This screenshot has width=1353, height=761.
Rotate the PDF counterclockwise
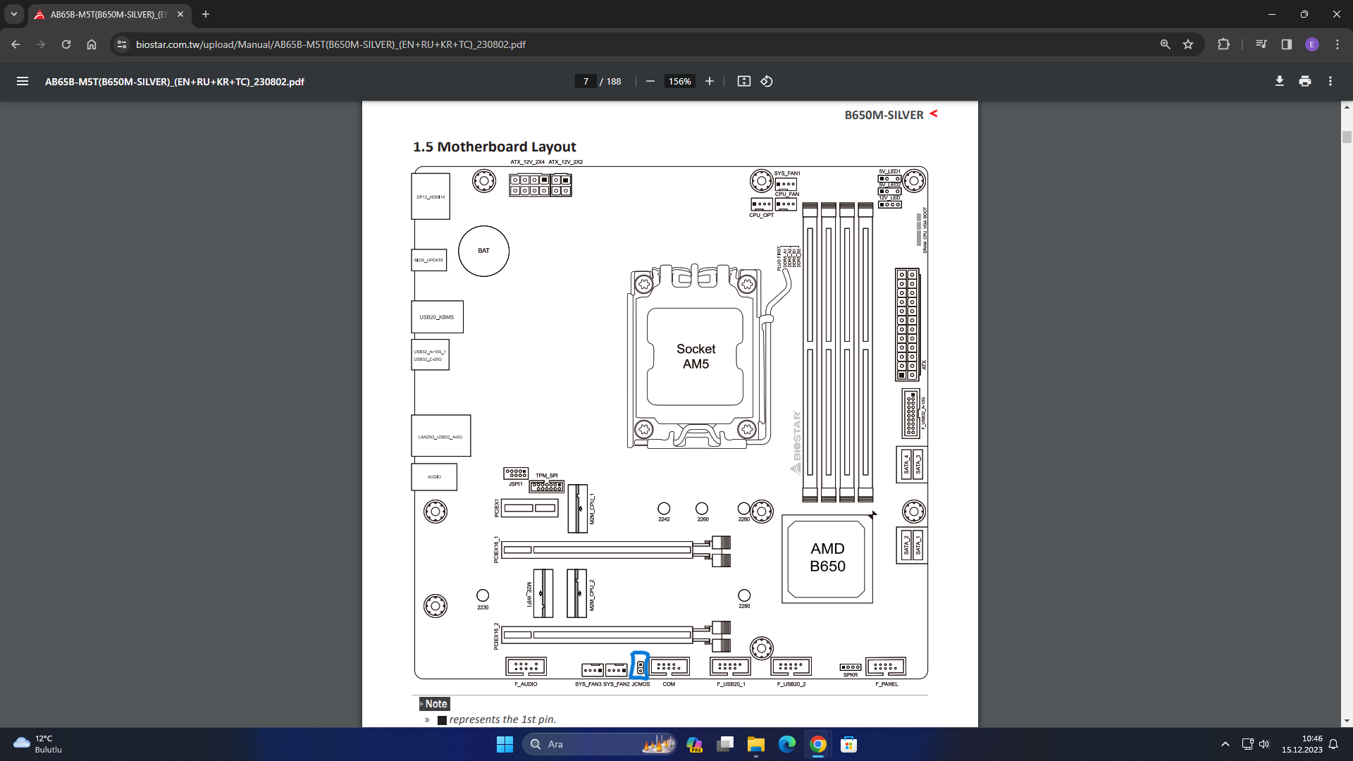[x=767, y=81]
